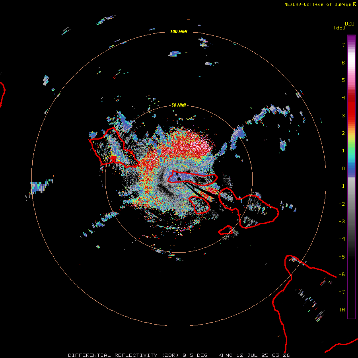358x358 pixels.
Task: Click the 100 NMI range ring label
Action: 179,31
